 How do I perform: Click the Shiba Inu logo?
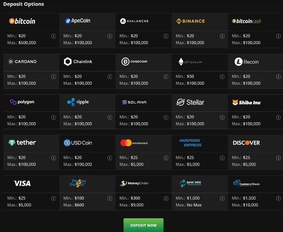(x=246, y=102)
